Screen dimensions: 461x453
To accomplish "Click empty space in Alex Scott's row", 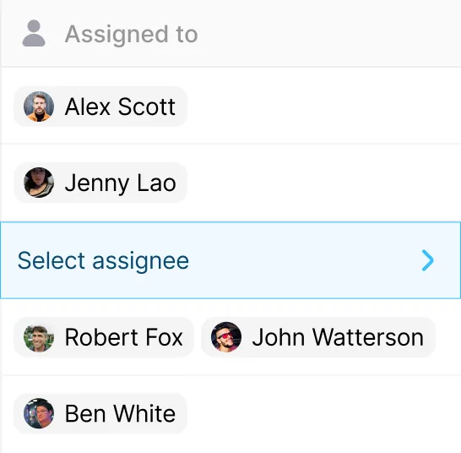I will pyautogui.click(x=323, y=106).
